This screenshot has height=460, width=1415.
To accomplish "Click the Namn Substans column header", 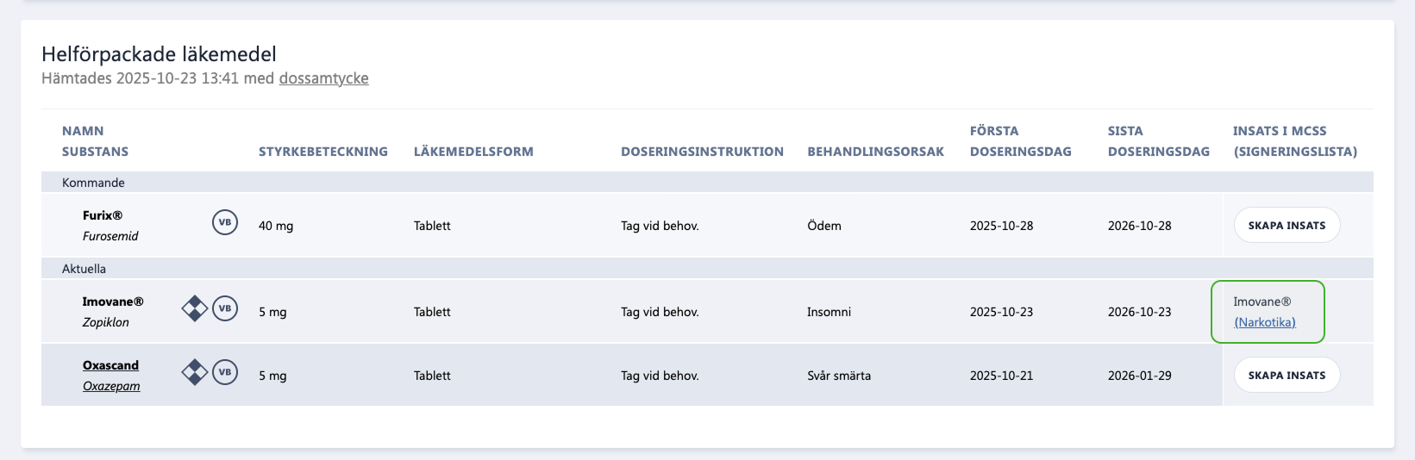I will click(x=95, y=141).
